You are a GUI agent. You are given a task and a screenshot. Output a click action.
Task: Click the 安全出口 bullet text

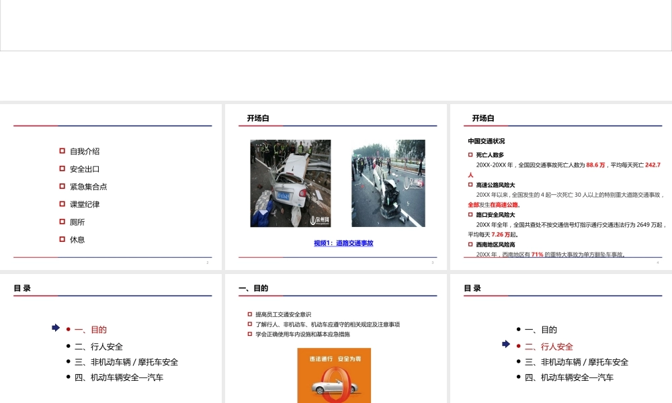pyautogui.click(x=85, y=169)
